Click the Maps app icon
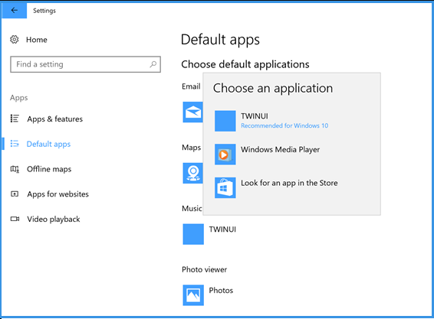Screen dimensions: 434x319 click(x=192, y=173)
